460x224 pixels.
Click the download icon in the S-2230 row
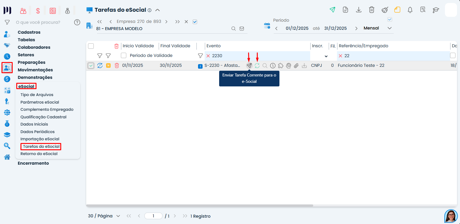[304, 65]
